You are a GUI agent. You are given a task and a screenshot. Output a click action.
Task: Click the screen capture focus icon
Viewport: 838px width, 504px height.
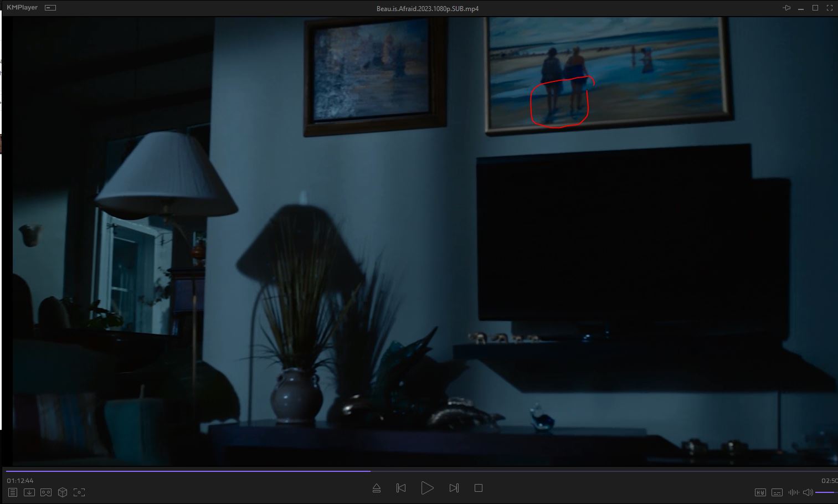coord(79,492)
